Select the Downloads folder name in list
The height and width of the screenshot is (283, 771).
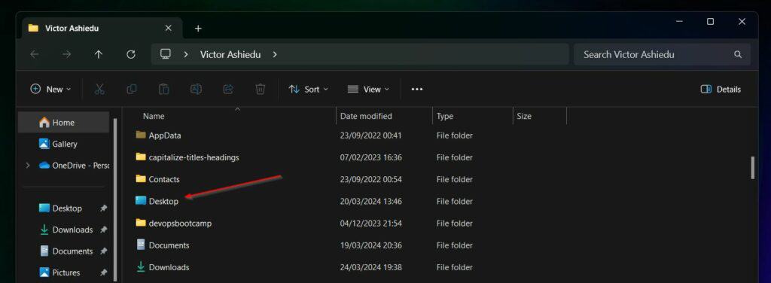[169, 267]
